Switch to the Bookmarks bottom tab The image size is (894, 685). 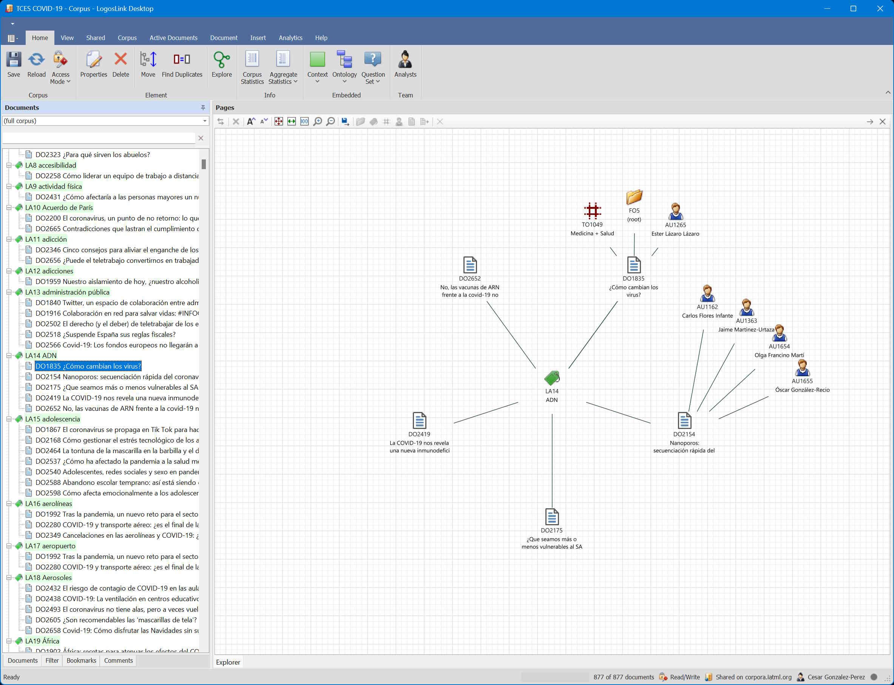coord(81,660)
